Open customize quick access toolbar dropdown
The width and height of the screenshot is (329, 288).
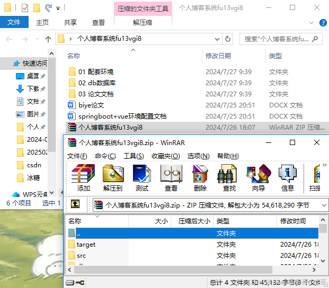(x=58, y=8)
